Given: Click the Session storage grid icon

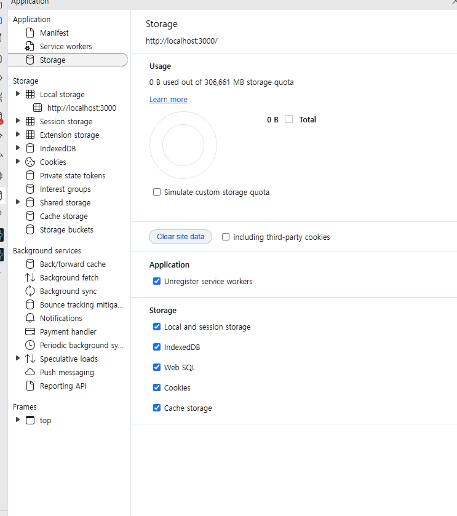Looking at the screenshot, I should tap(30, 121).
